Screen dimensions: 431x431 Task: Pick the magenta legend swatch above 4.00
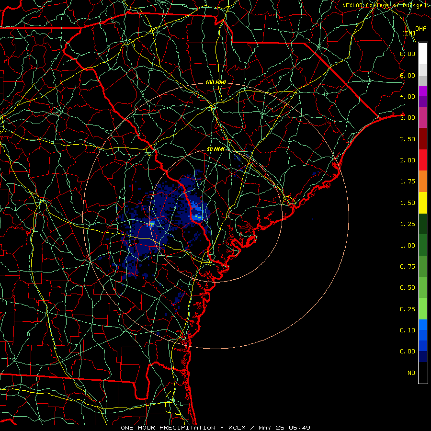pos(423,91)
